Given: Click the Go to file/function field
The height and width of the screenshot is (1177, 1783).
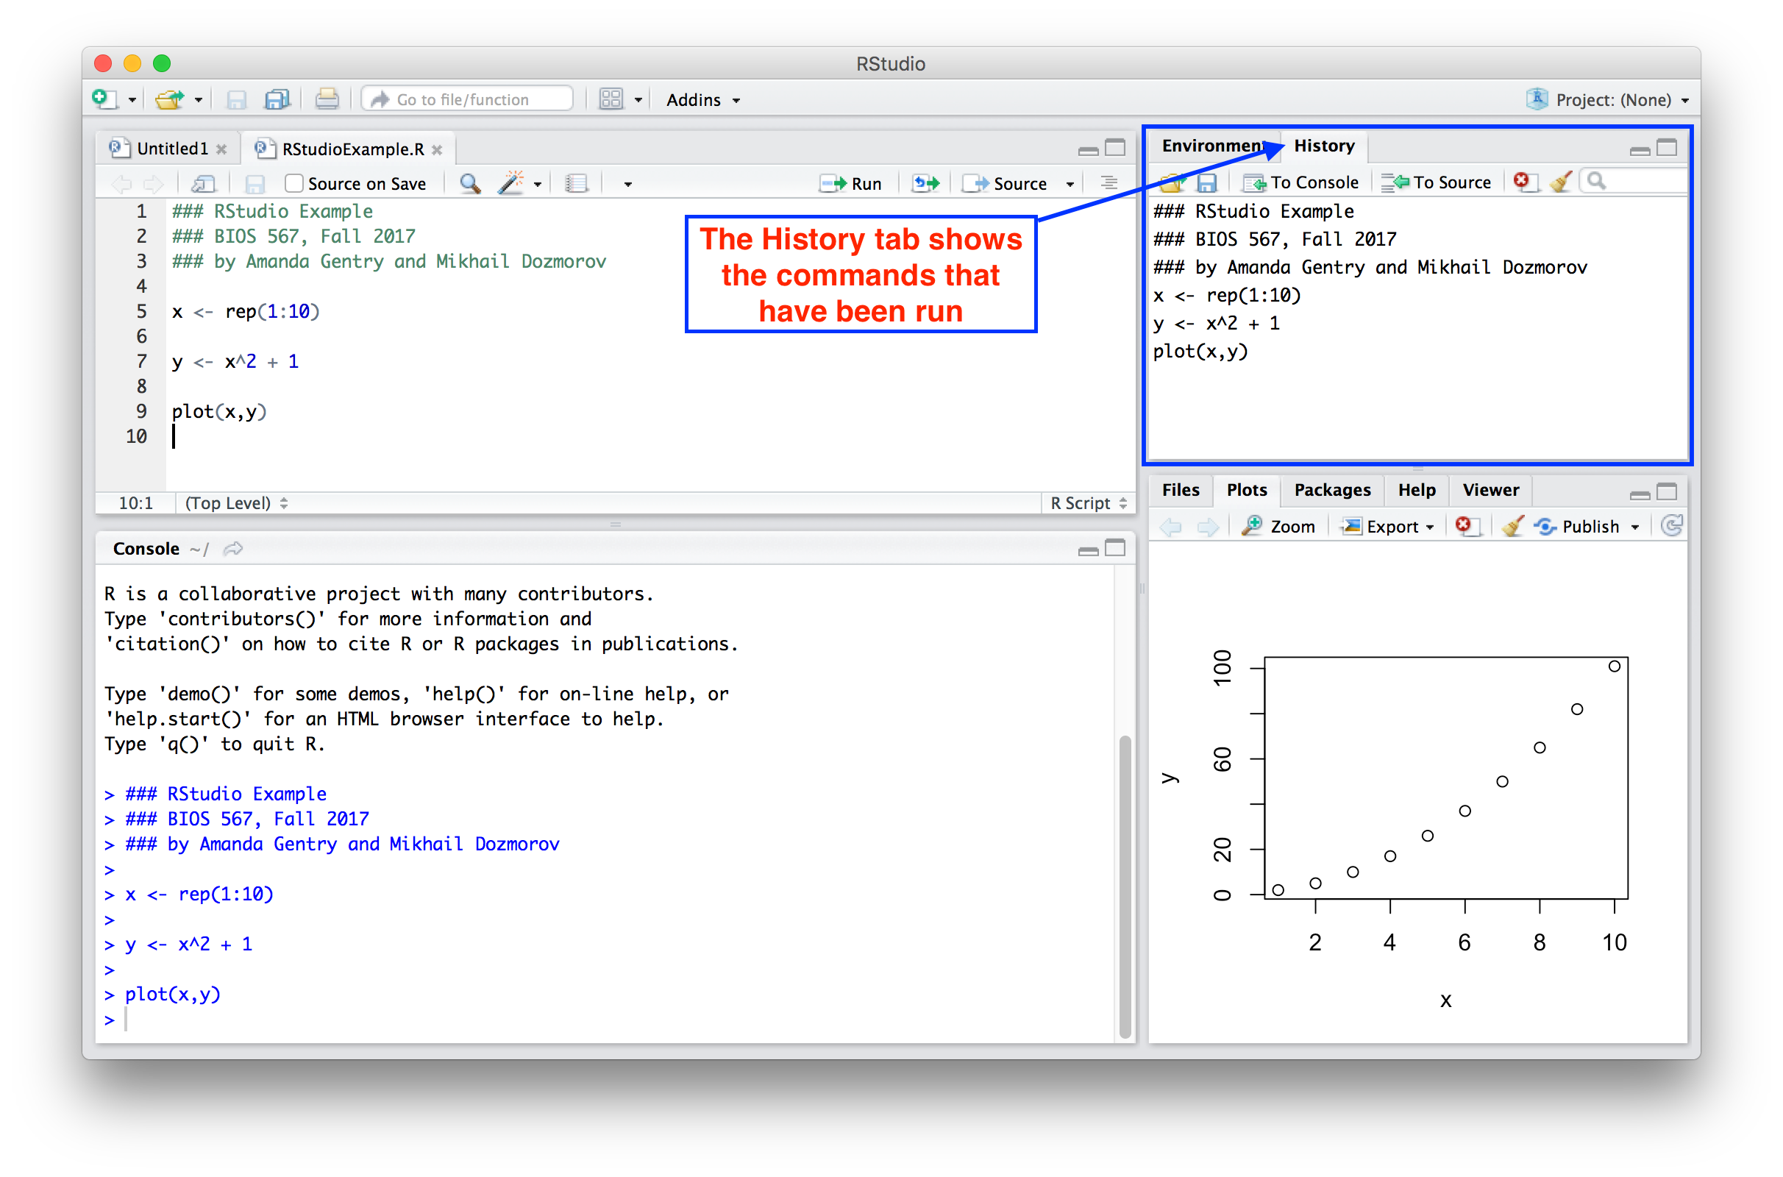Looking at the screenshot, I should click(469, 99).
